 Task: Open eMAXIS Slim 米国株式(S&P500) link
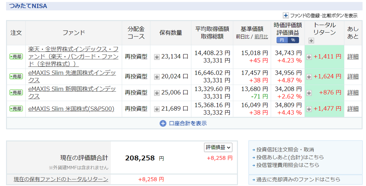(71, 109)
